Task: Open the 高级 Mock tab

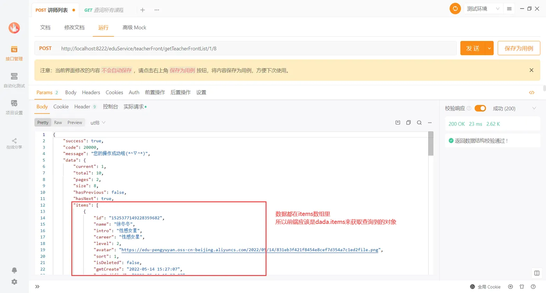Action: pos(134,27)
